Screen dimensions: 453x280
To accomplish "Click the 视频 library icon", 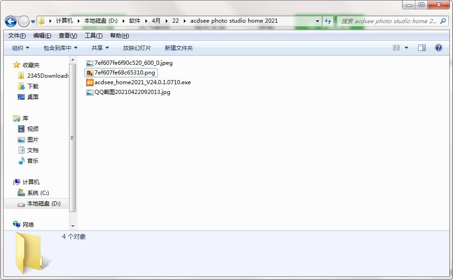I will (x=21, y=129).
